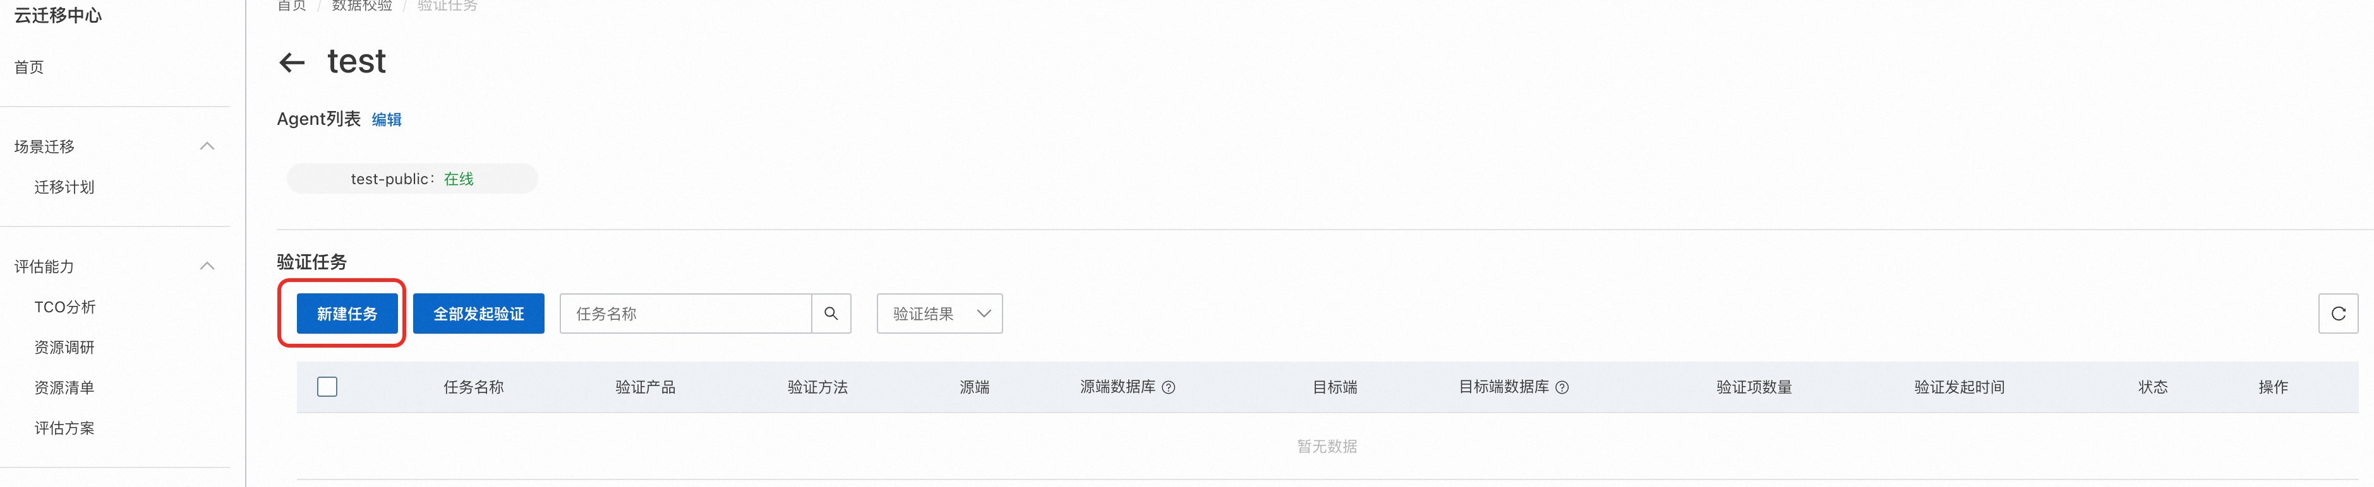2374x487 pixels.
Task: Open 迁移计划 in the sidebar
Action: pos(64,187)
